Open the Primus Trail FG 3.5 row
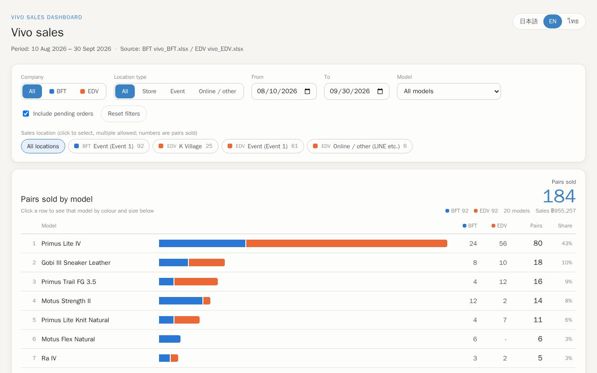 point(298,282)
